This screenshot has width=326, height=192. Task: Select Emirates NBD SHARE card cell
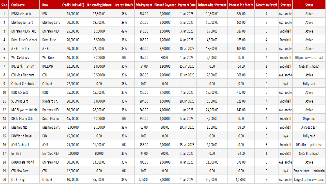tap(24, 31)
